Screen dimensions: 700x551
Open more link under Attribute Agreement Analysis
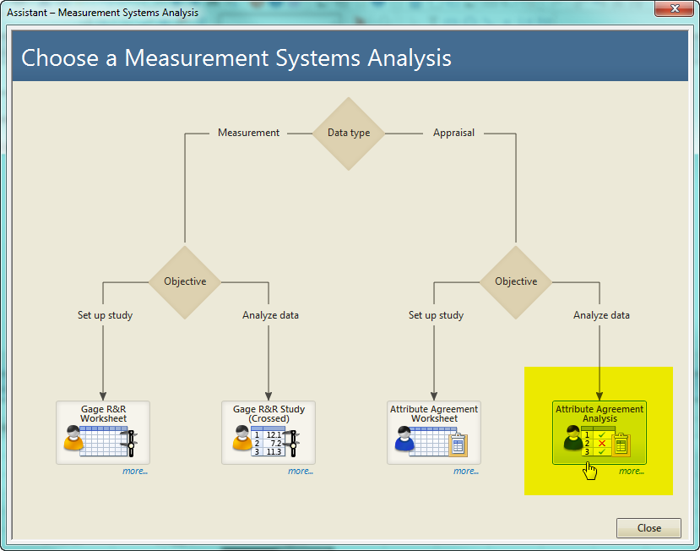pos(632,471)
